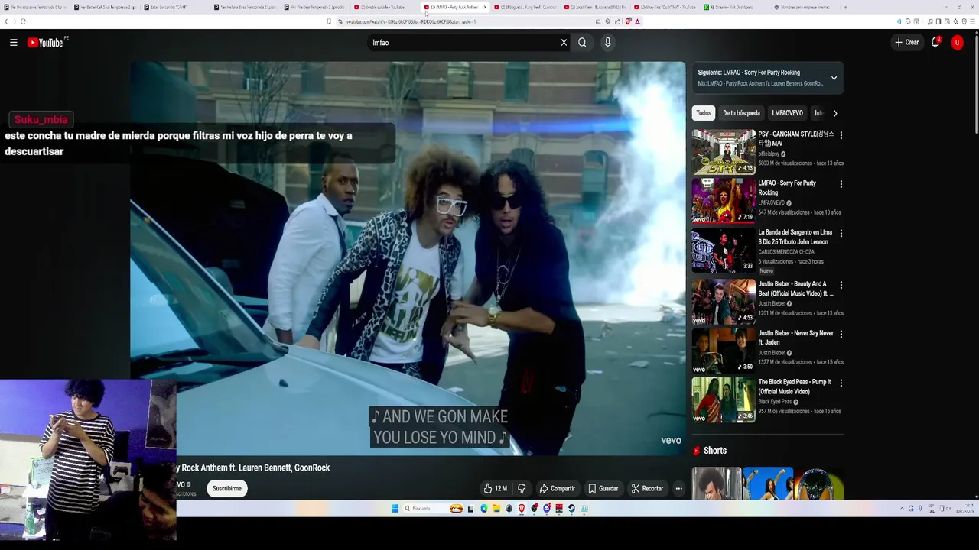The image size is (979, 550).
Task: Show more filter chips with the arrow
Action: (834, 113)
